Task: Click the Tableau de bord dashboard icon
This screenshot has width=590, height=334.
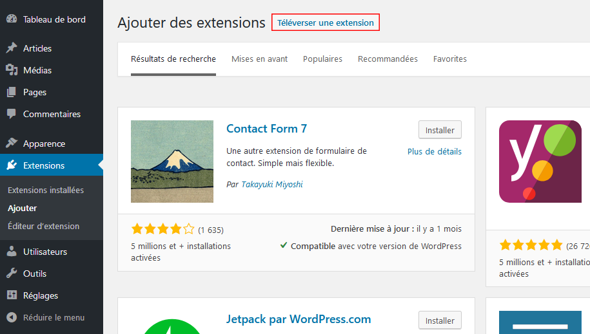Action: coord(12,19)
